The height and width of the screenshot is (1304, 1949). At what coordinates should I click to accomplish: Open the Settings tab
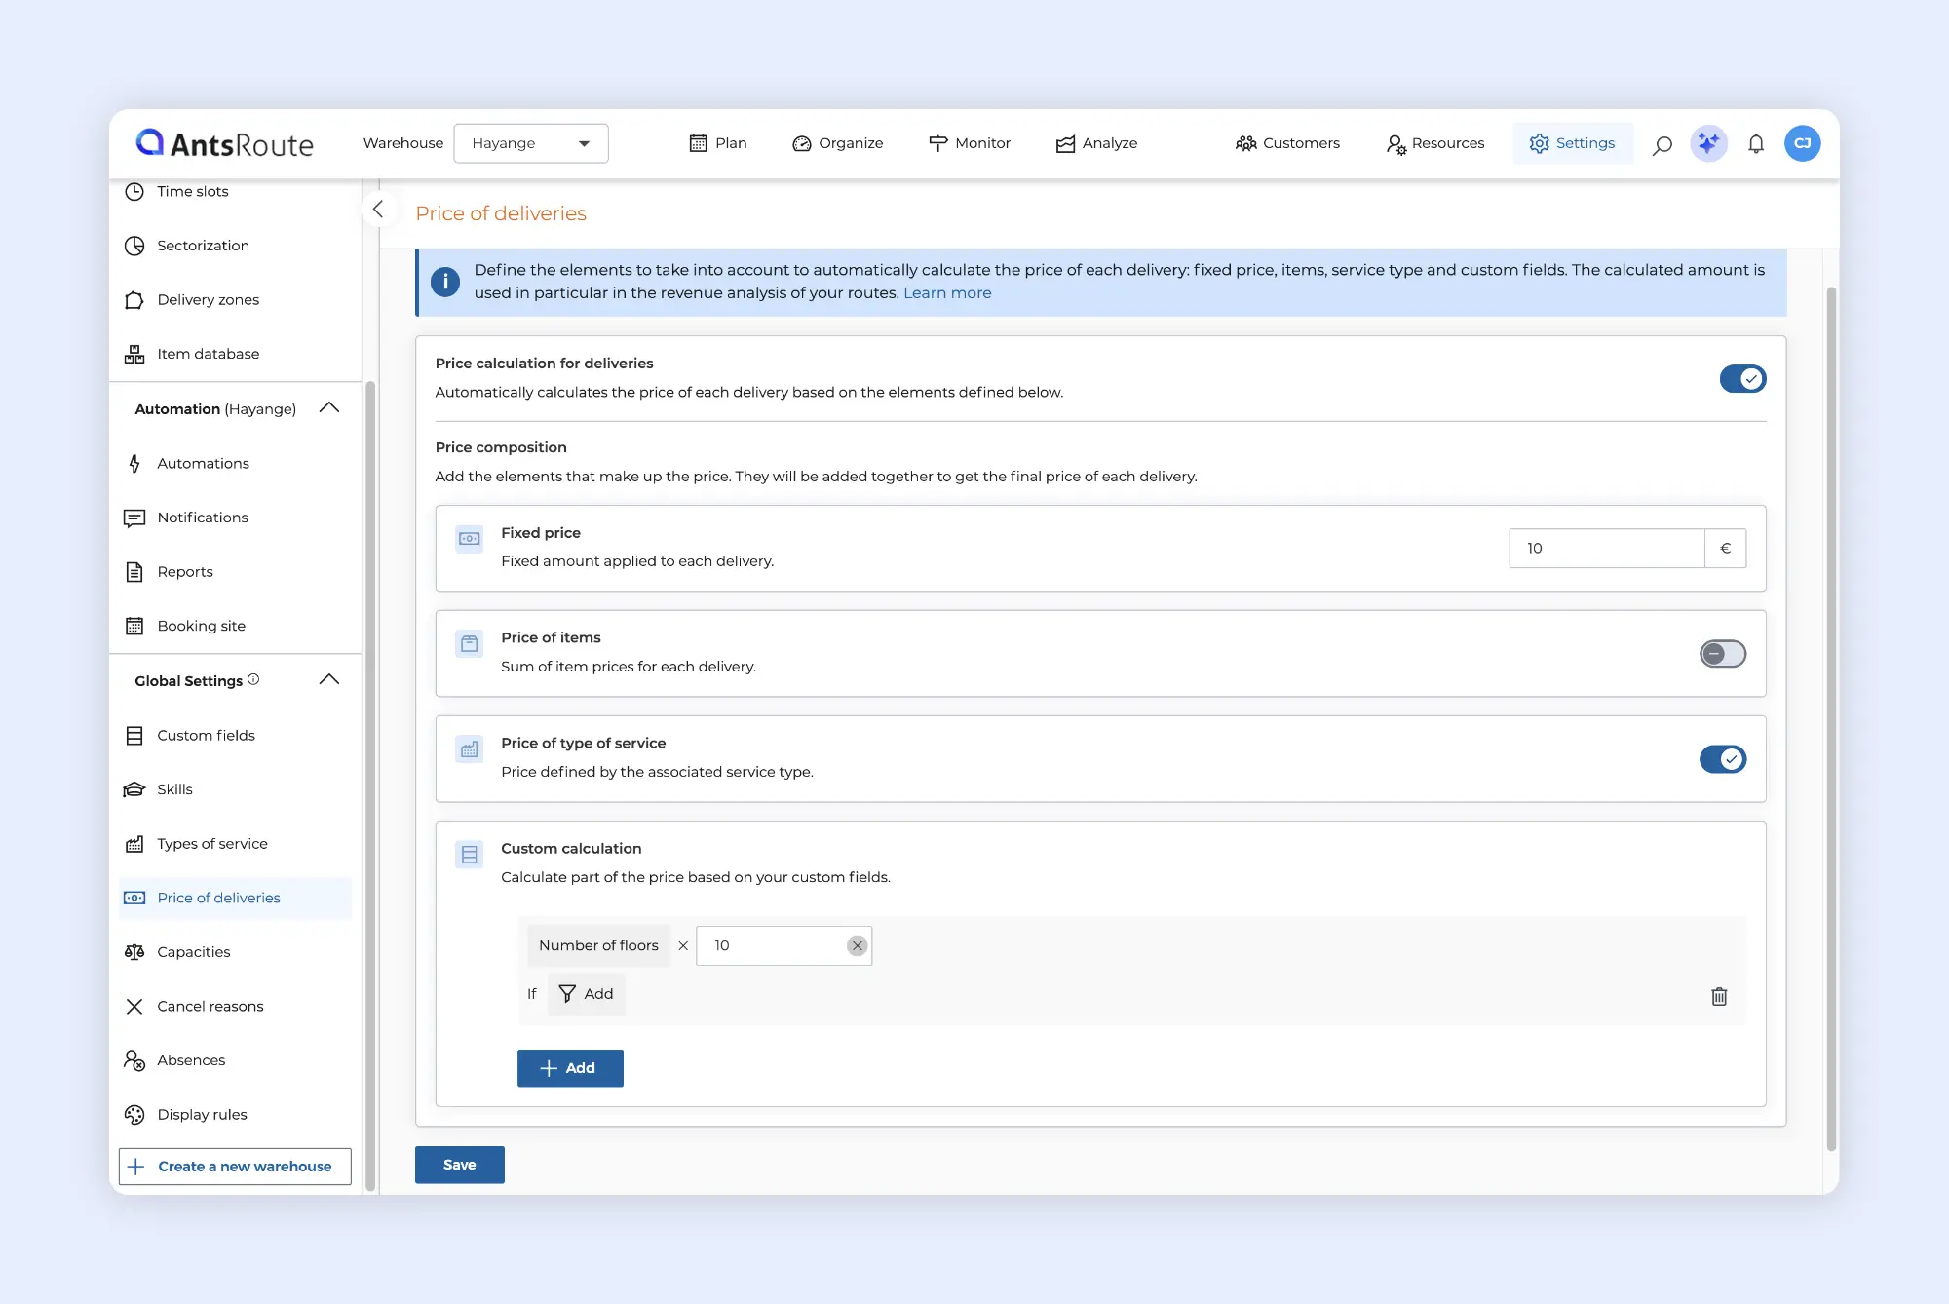tap(1573, 143)
